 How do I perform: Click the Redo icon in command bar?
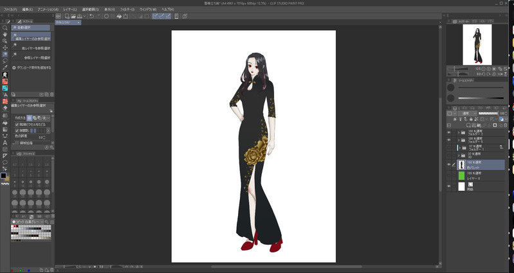[x=98, y=16]
